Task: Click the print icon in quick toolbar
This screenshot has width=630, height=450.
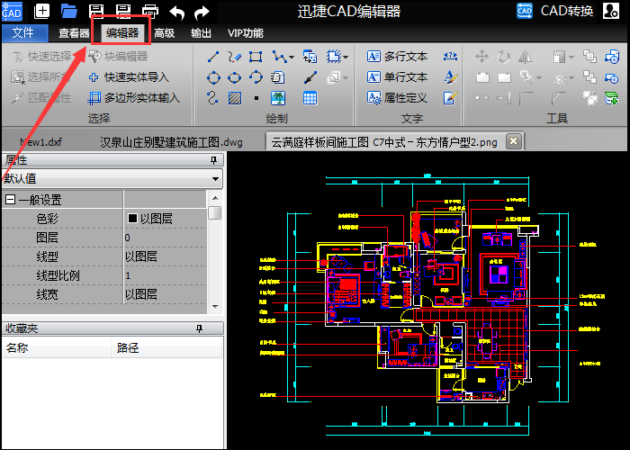Action: coord(149,12)
